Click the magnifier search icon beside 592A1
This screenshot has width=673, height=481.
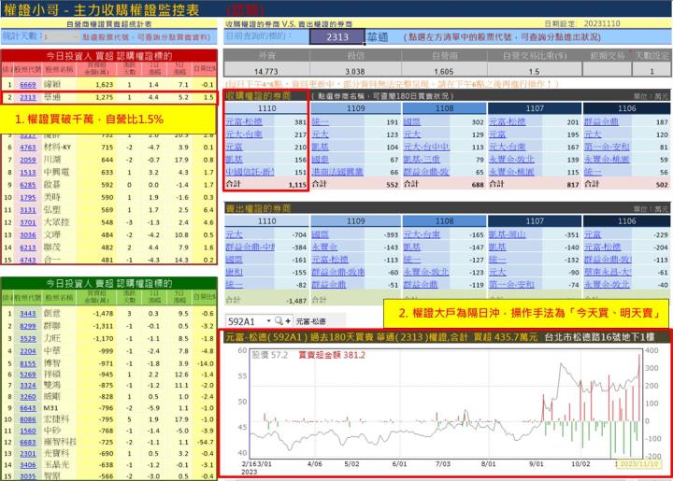point(279,320)
